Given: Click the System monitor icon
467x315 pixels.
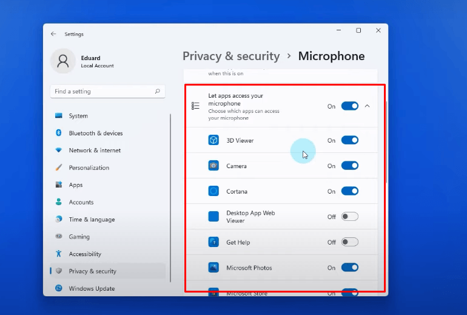Looking at the screenshot, I should tap(59, 116).
